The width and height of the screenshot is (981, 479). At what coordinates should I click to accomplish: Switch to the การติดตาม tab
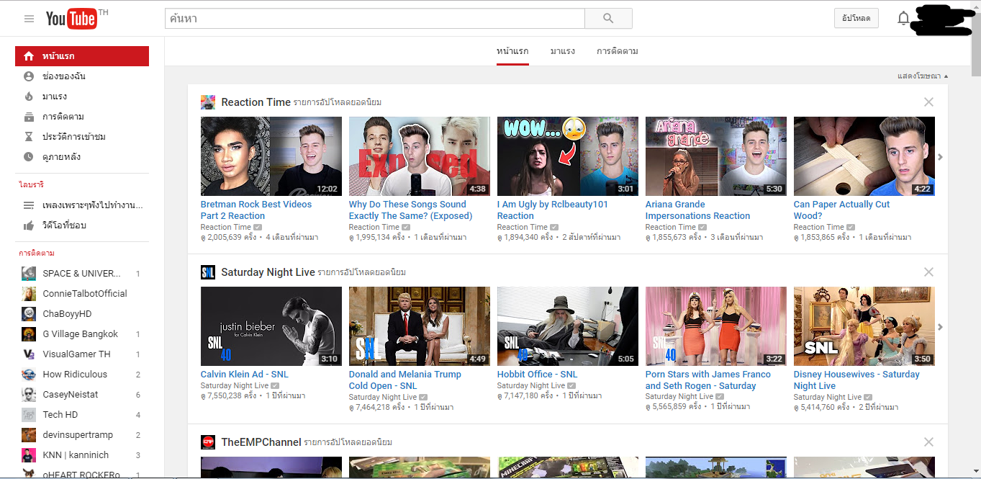pyautogui.click(x=618, y=51)
